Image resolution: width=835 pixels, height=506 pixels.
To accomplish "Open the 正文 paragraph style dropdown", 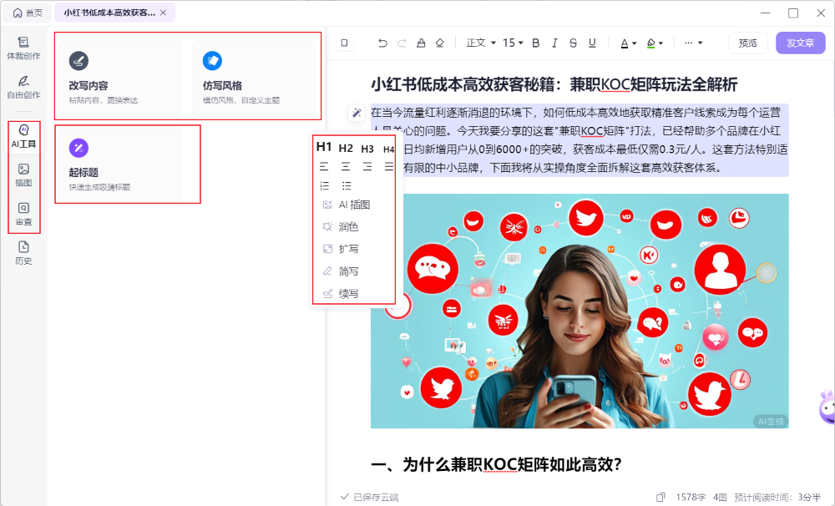I will pyautogui.click(x=481, y=43).
